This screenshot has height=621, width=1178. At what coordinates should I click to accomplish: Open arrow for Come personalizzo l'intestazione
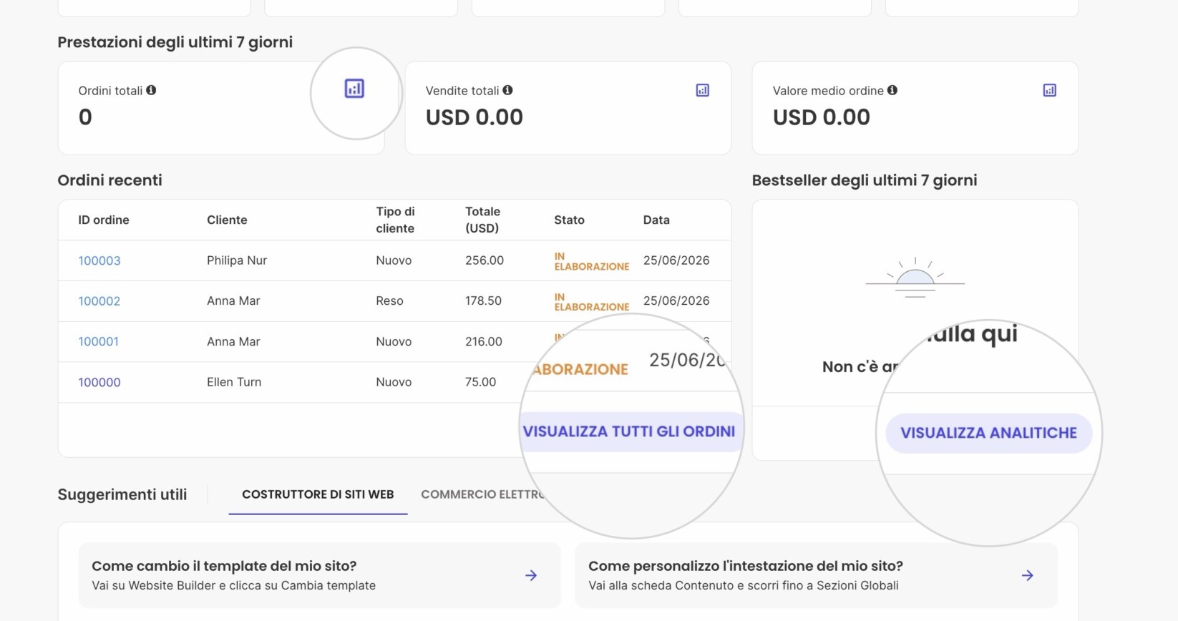1028,575
